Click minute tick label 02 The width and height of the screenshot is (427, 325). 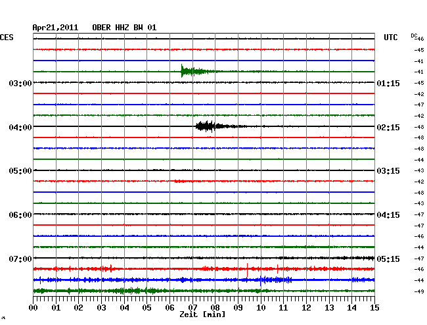point(78,308)
